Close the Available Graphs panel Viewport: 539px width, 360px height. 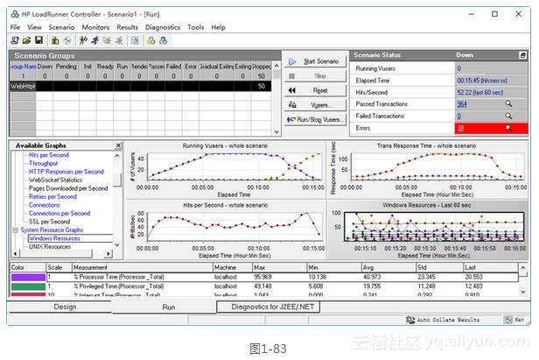[x=118, y=145]
